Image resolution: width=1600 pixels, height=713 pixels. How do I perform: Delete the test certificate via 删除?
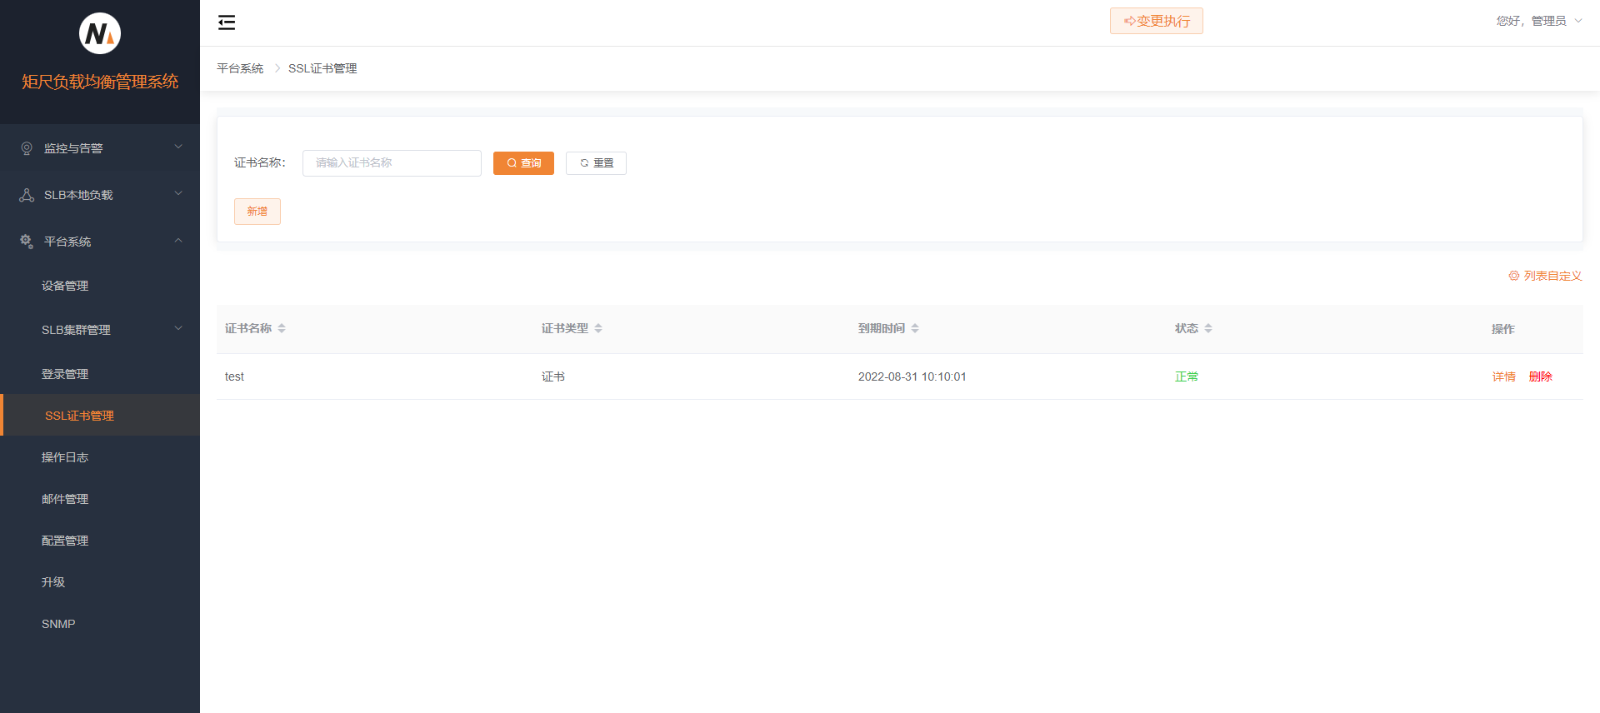pos(1540,376)
